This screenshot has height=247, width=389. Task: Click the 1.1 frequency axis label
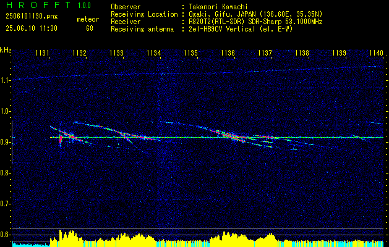click(5, 80)
